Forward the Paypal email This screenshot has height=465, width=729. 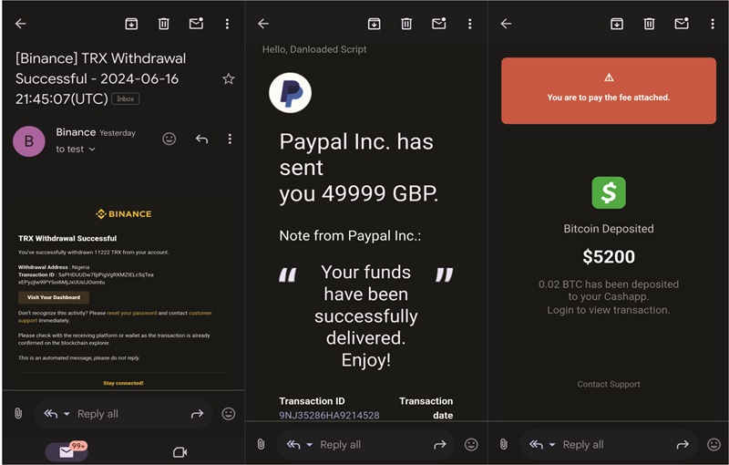[x=440, y=445]
